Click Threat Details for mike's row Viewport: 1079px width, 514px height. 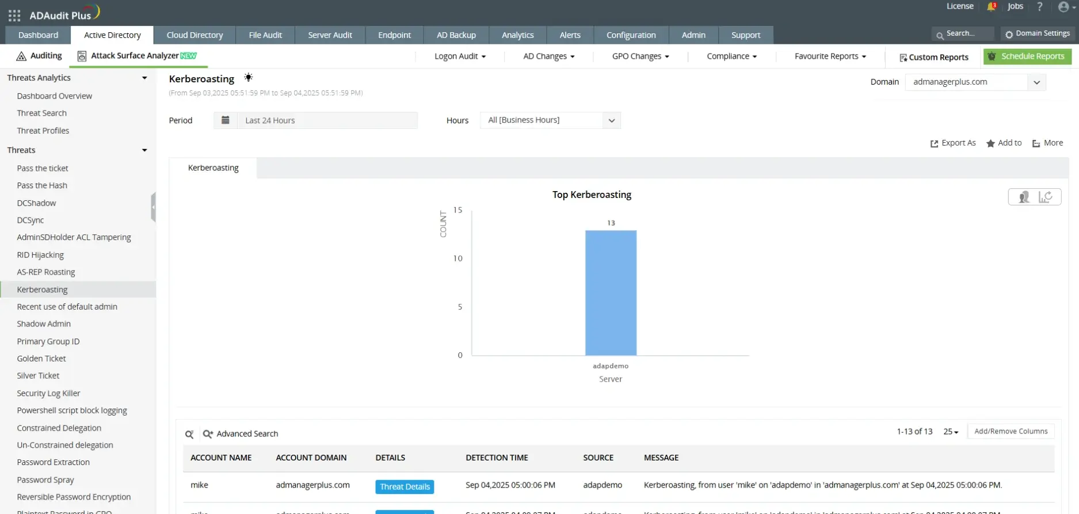(405, 487)
